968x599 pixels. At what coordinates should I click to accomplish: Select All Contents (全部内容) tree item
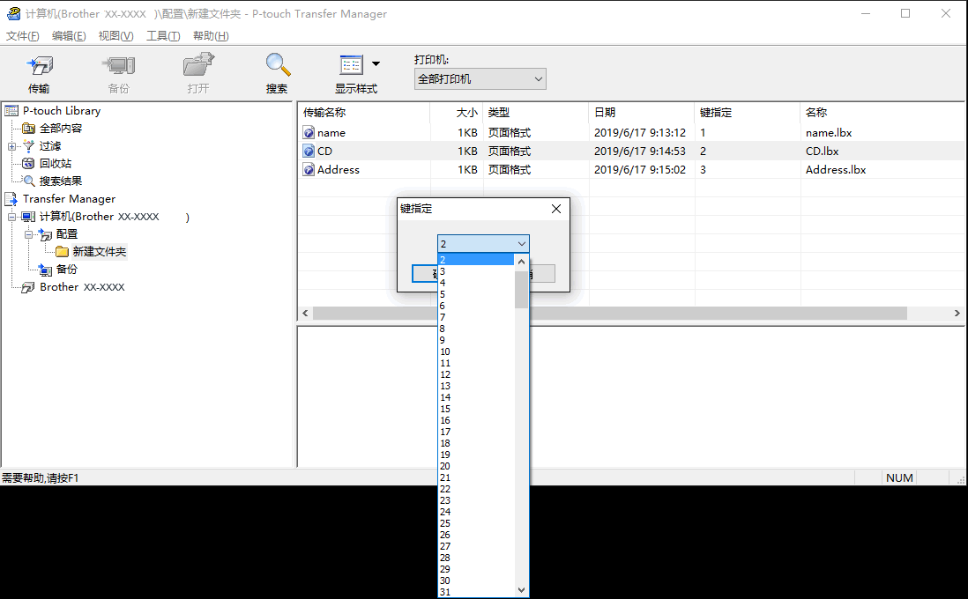click(x=61, y=129)
